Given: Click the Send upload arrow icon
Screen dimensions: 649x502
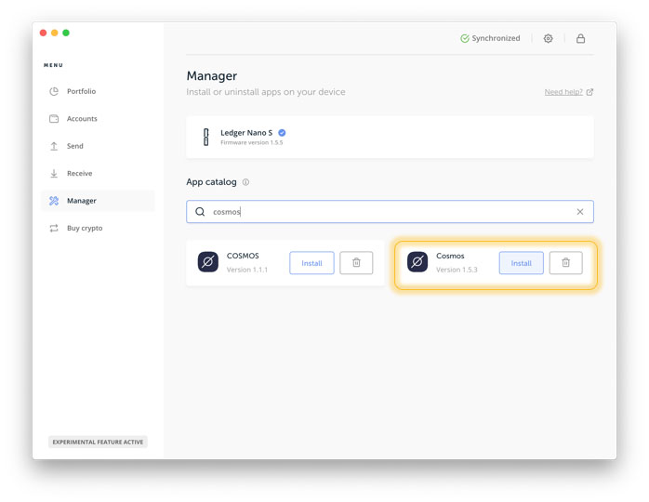Looking at the screenshot, I should (54, 146).
